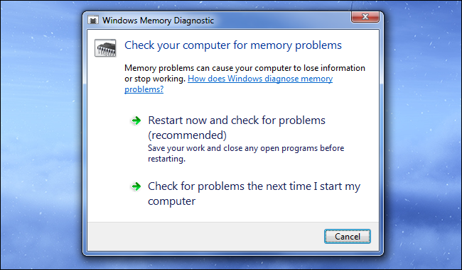Click gray footer area left of Cancel
The image size is (462, 270).
click(203, 237)
